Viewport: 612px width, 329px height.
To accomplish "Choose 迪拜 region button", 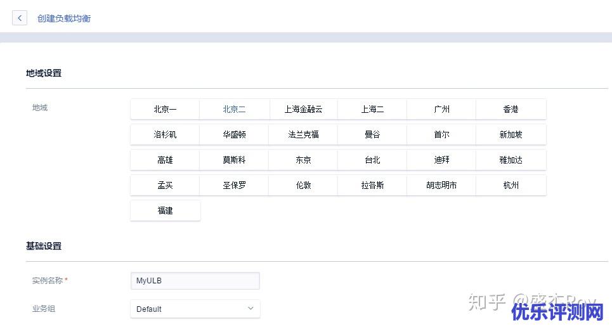I will click(x=441, y=160).
